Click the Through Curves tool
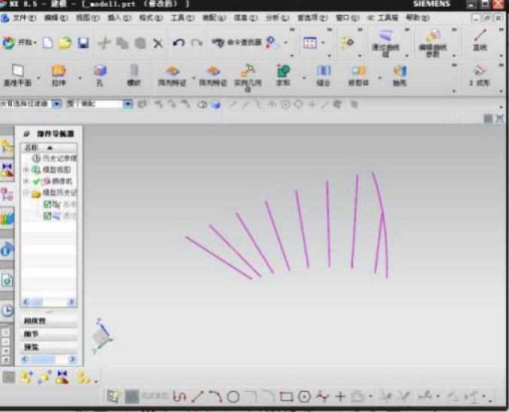The height and width of the screenshot is (412, 509). pos(386,42)
